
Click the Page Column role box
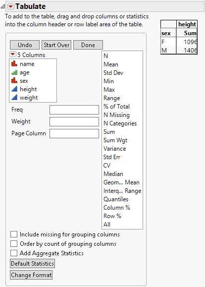point(74,133)
